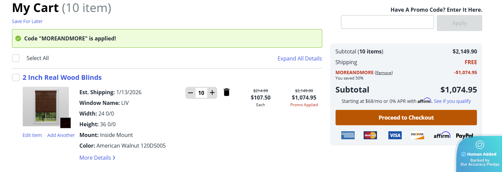Click the American Walnut color swatch
Viewport: 502px width, 172px height.
click(66, 123)
